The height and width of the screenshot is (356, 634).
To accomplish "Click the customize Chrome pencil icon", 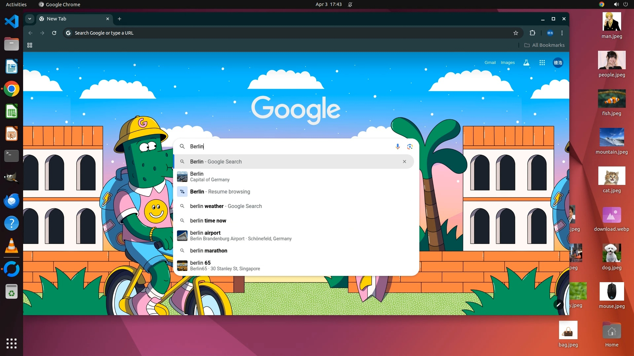I will coord(558,305).
